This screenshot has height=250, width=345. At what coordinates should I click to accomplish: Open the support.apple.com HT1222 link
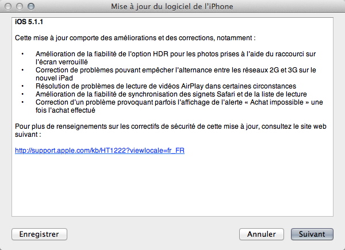(x=99, y=151)
